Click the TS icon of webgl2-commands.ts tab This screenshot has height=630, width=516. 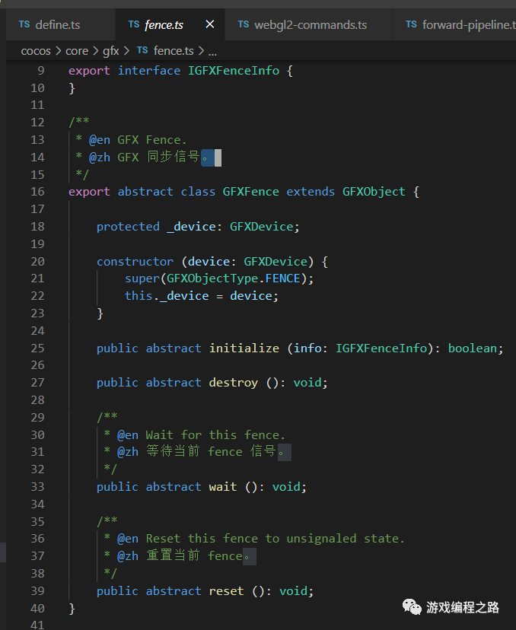click(244, 24)
